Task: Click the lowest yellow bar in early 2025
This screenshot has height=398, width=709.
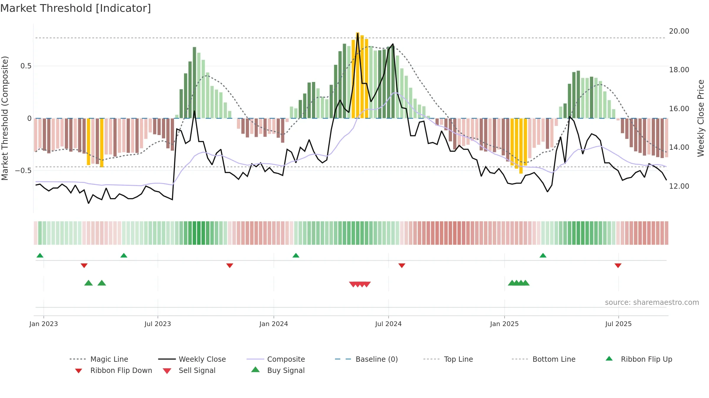Action: [521, 146]
